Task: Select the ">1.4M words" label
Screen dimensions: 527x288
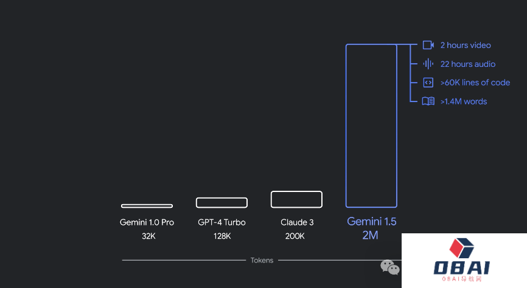Action: [x=464, y=101]
